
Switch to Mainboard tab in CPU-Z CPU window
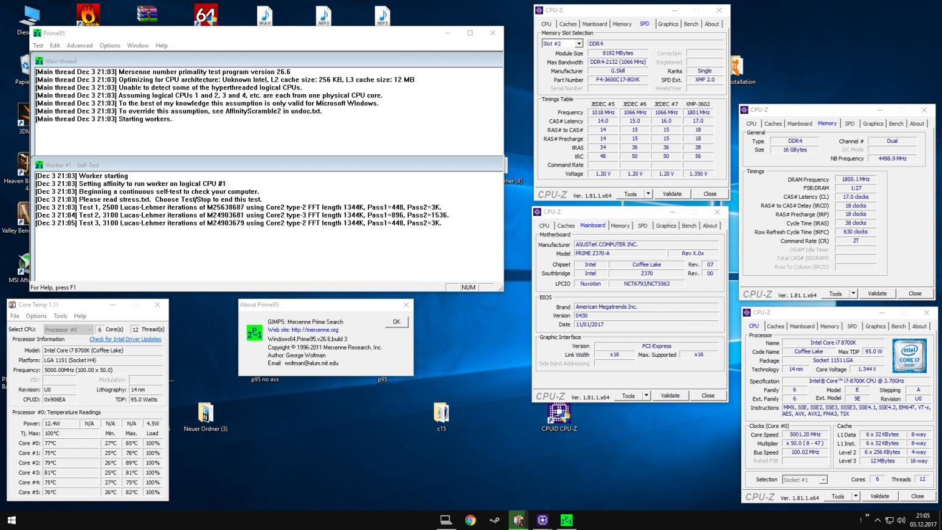click(802, 326)
